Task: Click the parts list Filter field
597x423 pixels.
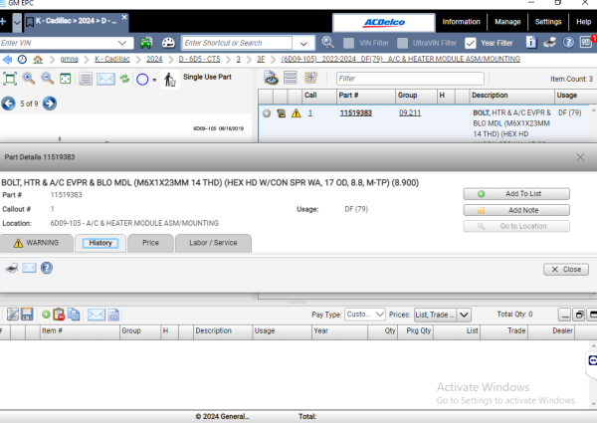Action: [x=410, y=79]
